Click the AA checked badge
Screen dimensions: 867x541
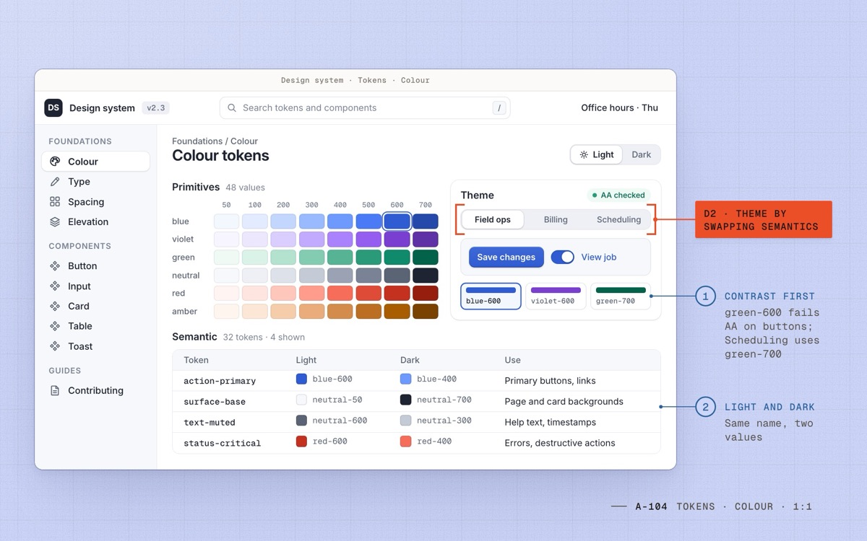pyautogui.click(x=618, y=195)
